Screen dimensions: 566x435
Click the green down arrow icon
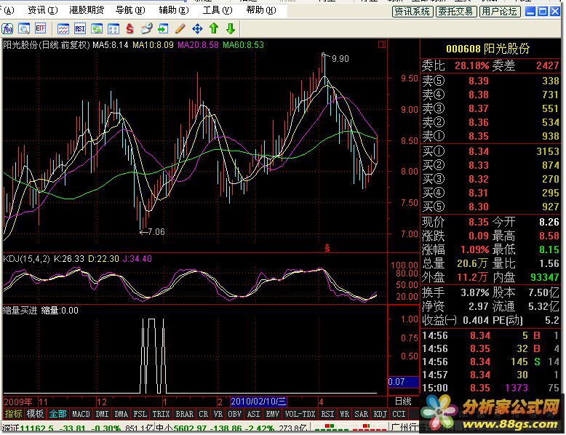click(231, 28)
